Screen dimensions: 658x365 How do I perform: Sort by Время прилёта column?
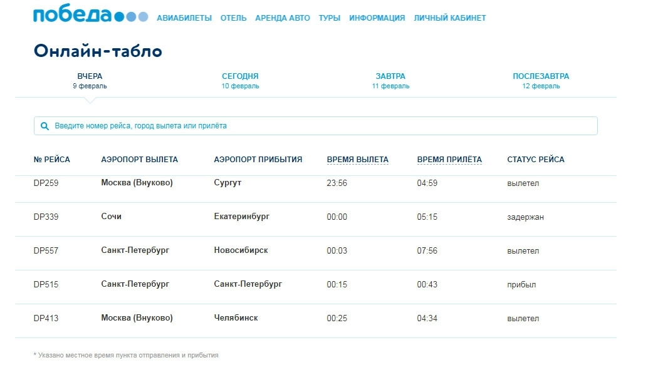click(x=449, y=160)
